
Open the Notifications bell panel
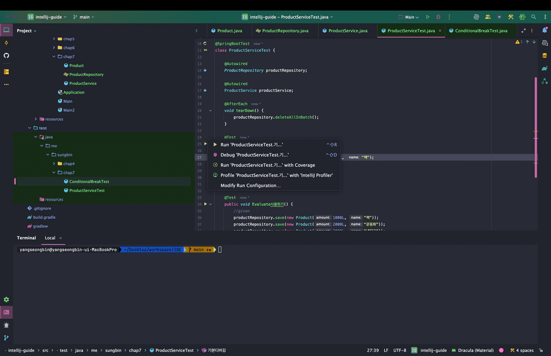coord(545,31)
